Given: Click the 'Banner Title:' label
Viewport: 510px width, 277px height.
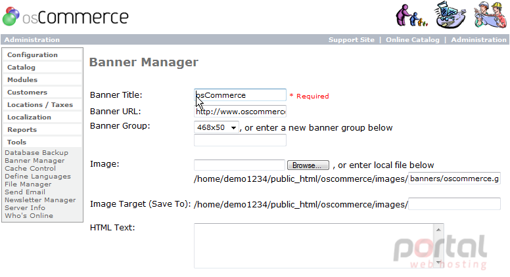Looking at the screenshot, I should [116, 95].
